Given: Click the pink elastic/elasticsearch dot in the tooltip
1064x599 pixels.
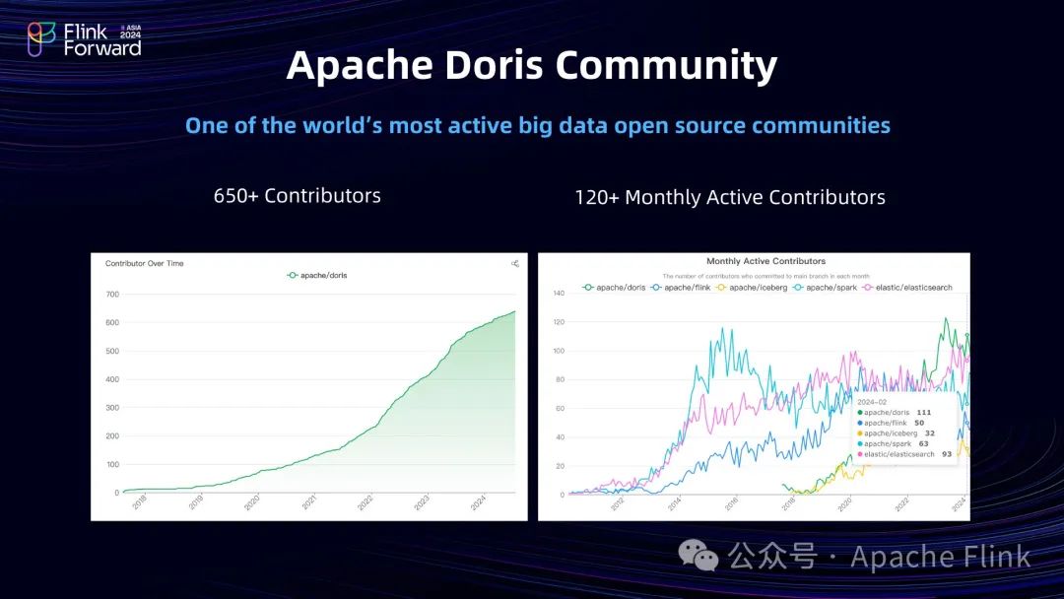Looking at the screenshot, I should coord(860,453).
